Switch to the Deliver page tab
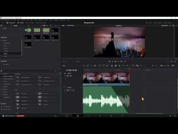 coord(122,116)
